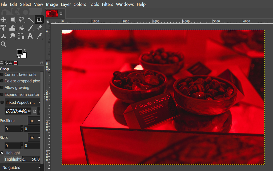Select the Text tool
The height and width of the screenshot is (171, 273).
pyautogui.click(x=30, y=36)
